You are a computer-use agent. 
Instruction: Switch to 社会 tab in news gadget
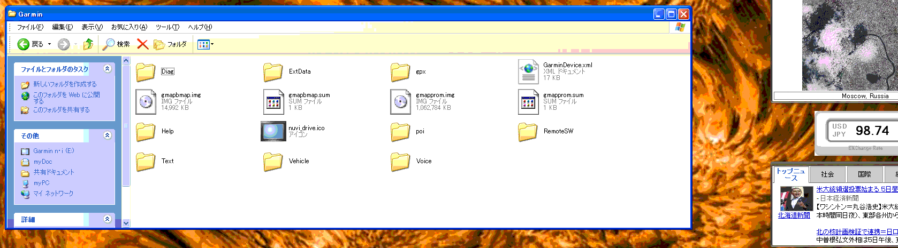[827, 174]
